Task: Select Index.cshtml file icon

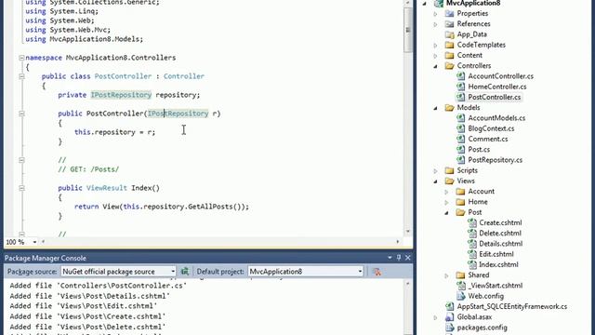Action: [471, 264]
